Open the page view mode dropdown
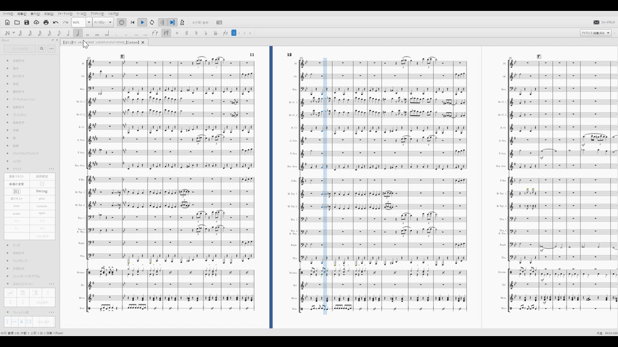This screenshot has height=347, width=618. point(103,22)
